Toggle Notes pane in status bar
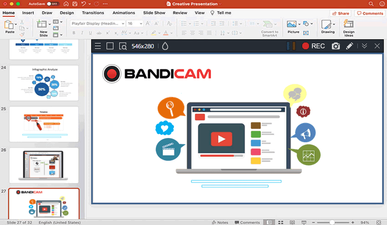This screenshot has height=225, width=387. pyautogui.click(x=220, y=222)
